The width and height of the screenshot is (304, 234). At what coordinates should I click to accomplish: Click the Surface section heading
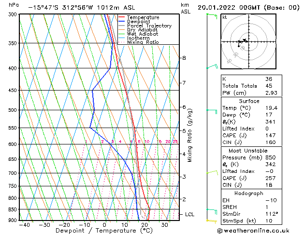click(249, 101)
